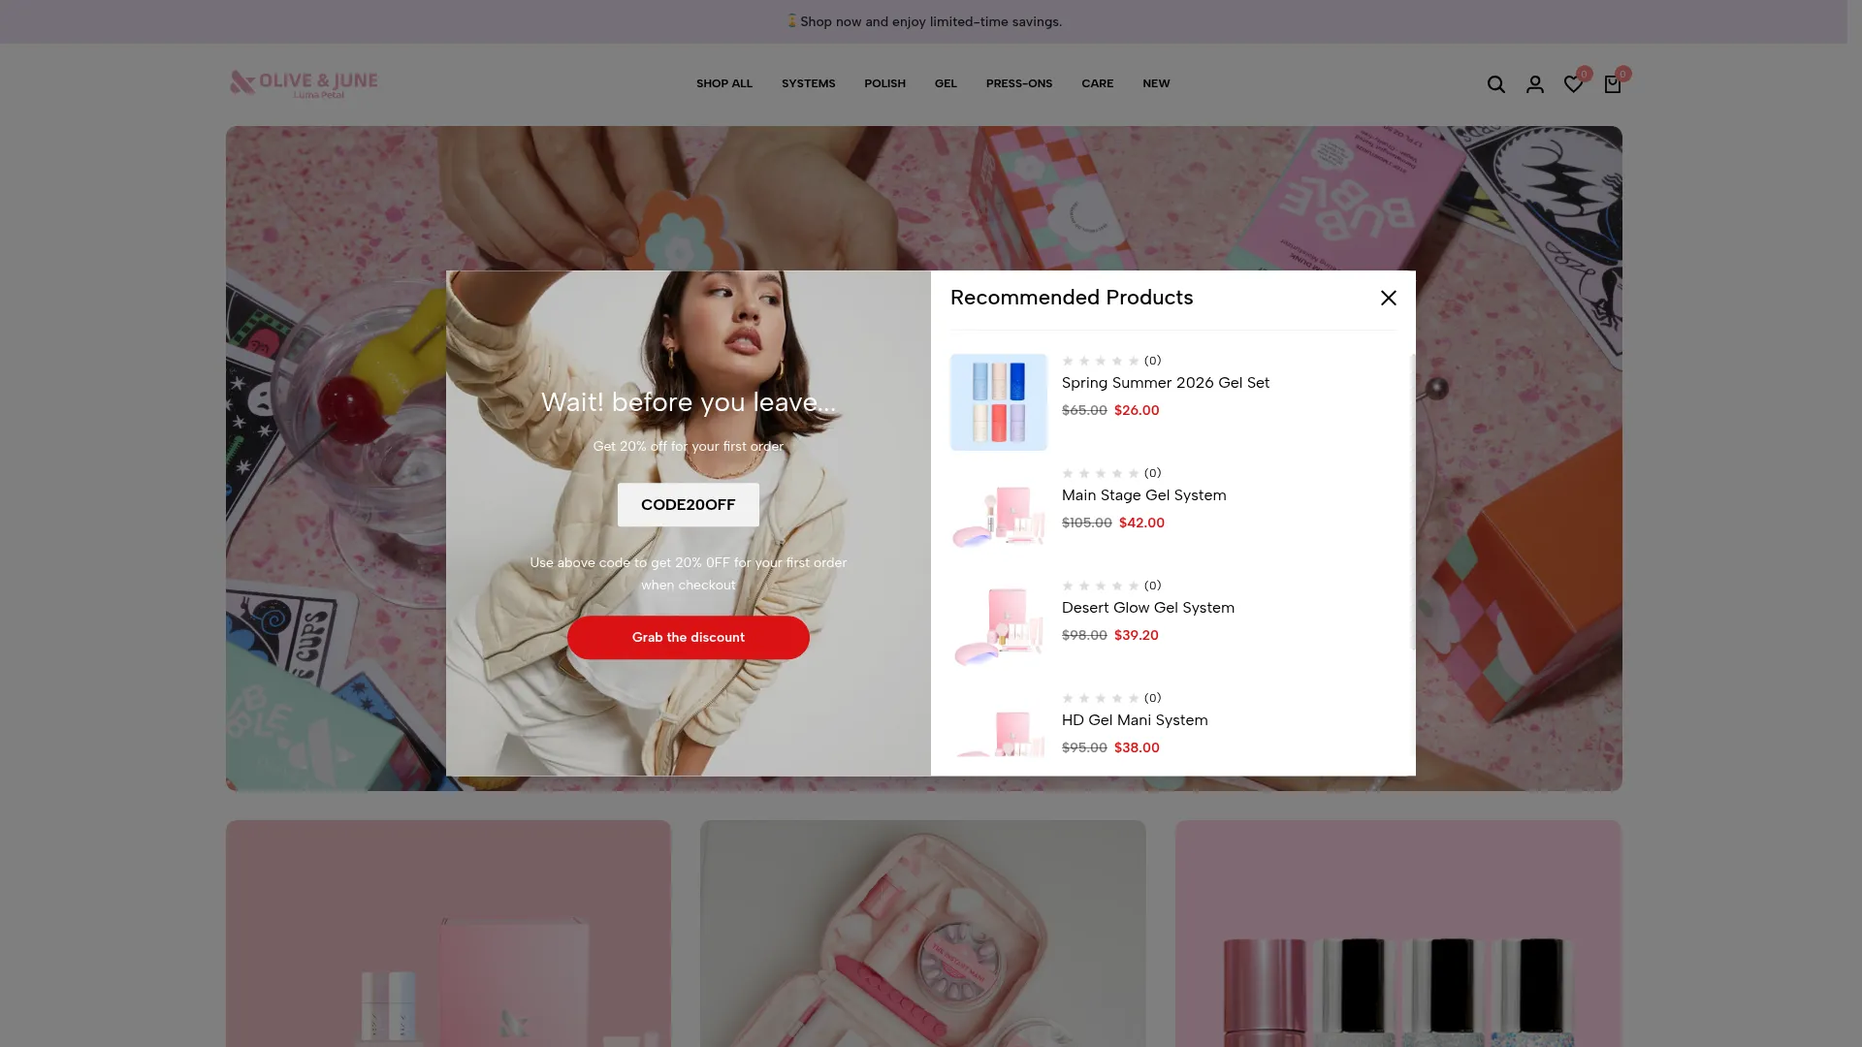
Task: Click the 'Get 20% off for your first order' text
Action: pos(689,447)
